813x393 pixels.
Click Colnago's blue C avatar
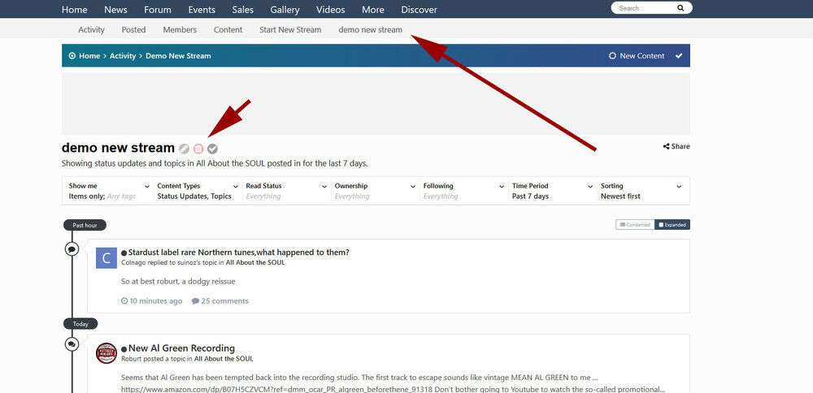[x=107, y=258]
